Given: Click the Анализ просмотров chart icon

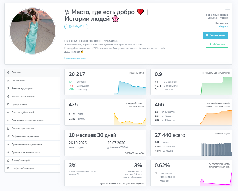Looking at the screenshot, I should coord(8,129).
